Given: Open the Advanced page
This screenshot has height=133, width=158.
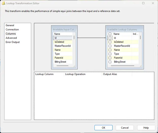Looking at the screenshot, I should pos(11,38).
